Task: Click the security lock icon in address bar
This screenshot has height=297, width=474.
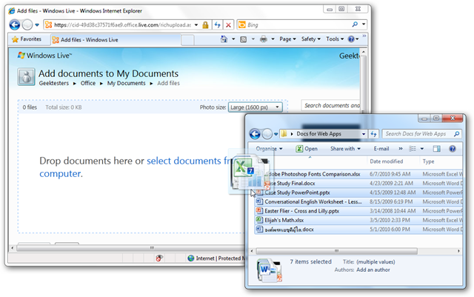Action: tap(205, 25)
